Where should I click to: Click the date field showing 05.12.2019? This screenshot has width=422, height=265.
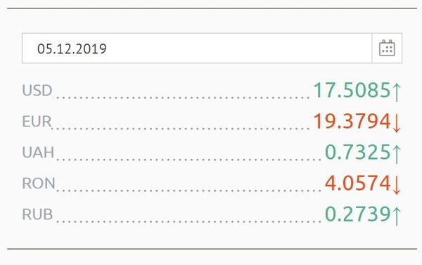coord(197,49)
